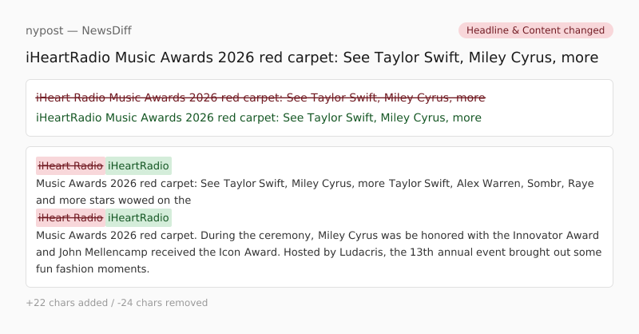The image size is (639, 334).
Task: Open the large article headline title
Action: tap(312, 58)
